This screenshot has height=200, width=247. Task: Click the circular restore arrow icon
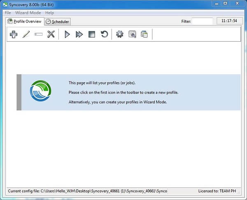104,34
